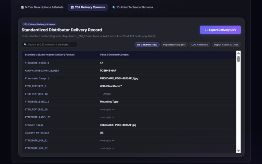Click FRIGIDAIRE_PDSH4816AF_1.jpg value

coord(119,78)
